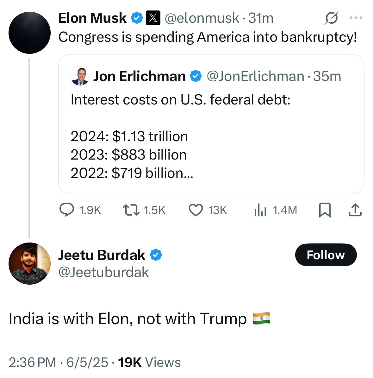Tap the black X affiliation badge
Screen dimensions: 373x378
point(153,18)
